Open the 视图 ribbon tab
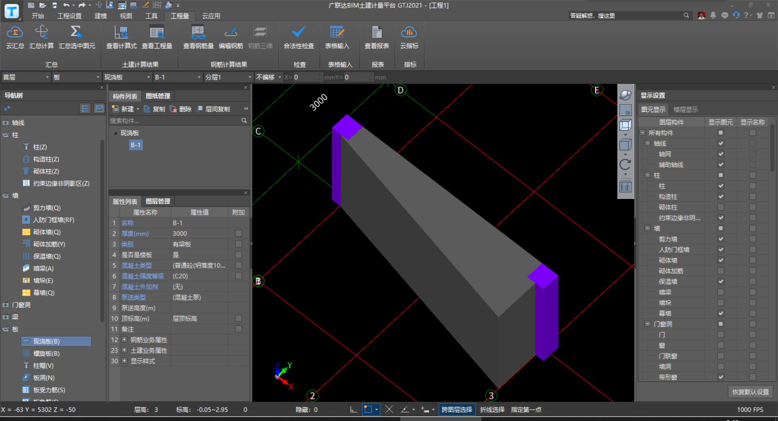The height and width of the screenshot is (421, 778). 126,16
